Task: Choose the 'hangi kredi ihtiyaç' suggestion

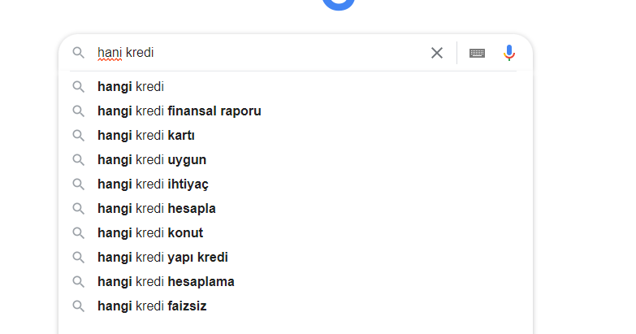Action: [x=296, y=184]
